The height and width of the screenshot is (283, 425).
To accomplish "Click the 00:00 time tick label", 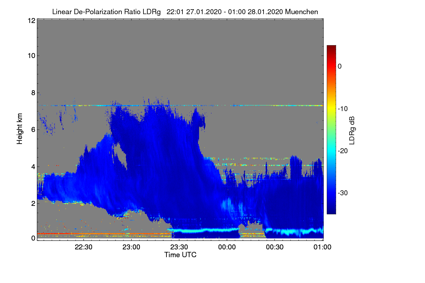I will pos(227,247).
